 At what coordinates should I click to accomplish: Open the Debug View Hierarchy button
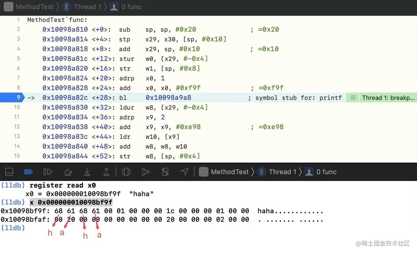pyautogui.click(x=126, y=172)
